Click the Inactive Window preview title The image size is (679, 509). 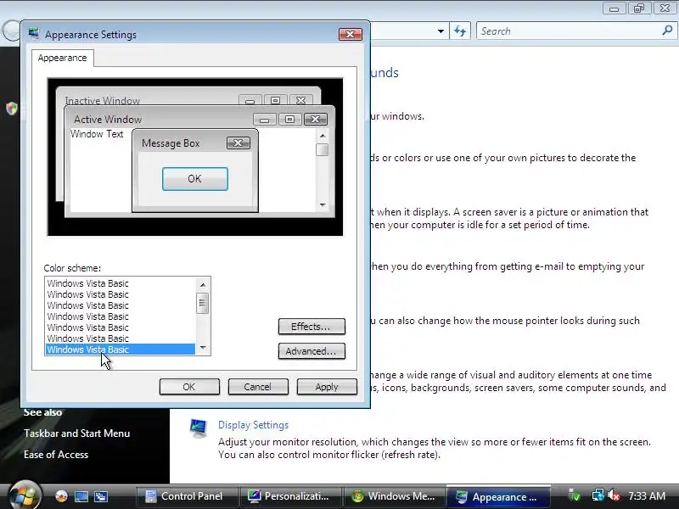(x=103, y=100)
